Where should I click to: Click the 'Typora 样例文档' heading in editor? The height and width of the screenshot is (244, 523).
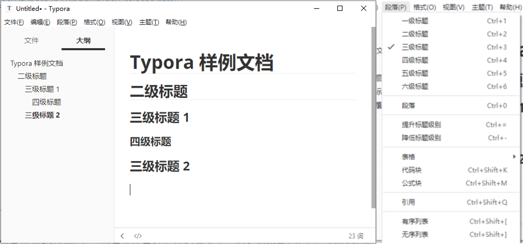coord(202,62)
